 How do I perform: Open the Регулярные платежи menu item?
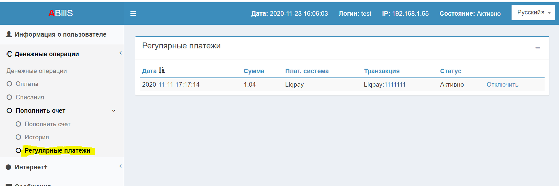[x=57, y=150]
